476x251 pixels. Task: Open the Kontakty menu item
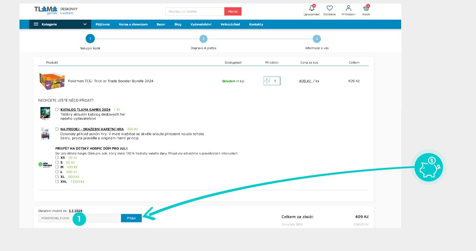point(256,24)
